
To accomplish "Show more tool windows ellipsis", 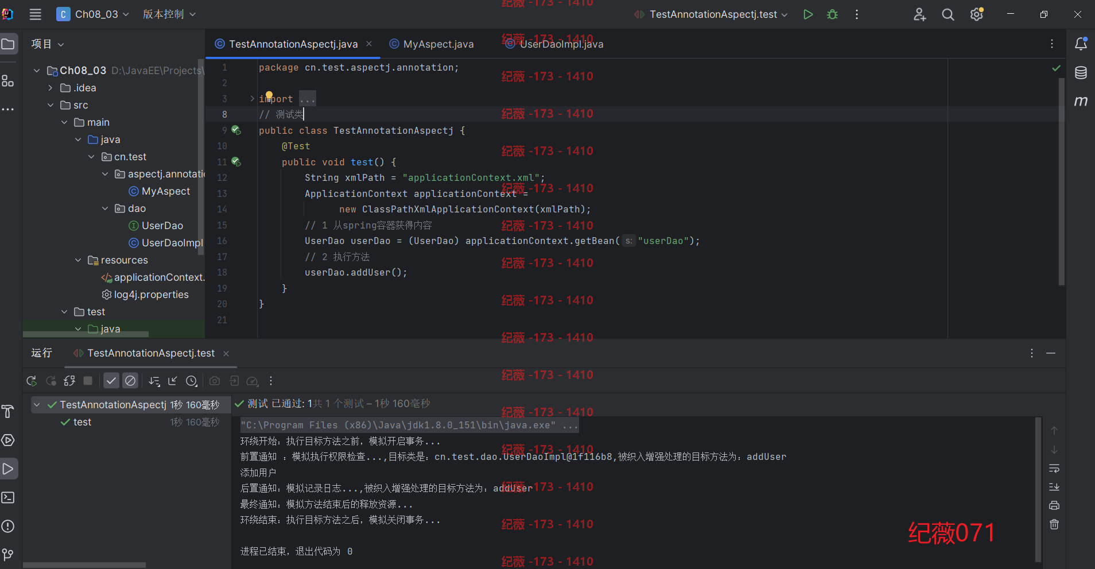I will [8, 109].
